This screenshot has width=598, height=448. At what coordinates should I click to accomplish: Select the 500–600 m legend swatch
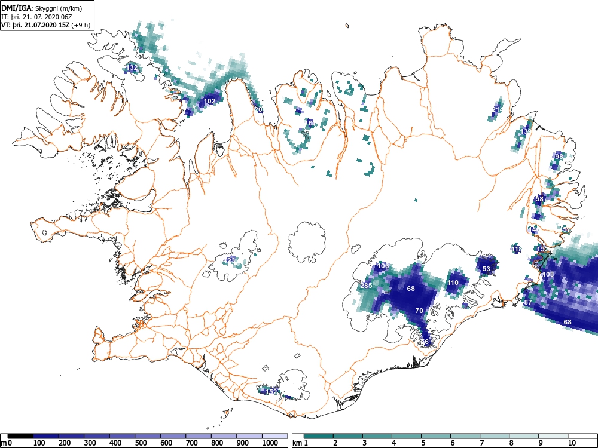148,436
